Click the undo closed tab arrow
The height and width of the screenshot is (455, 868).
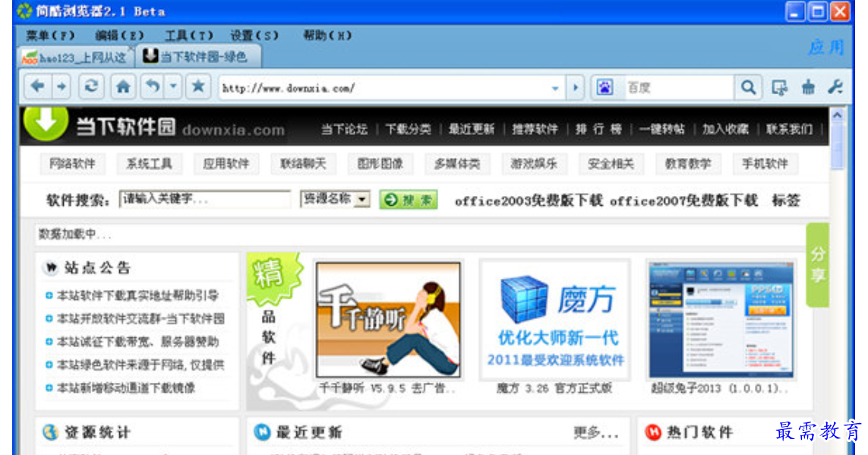pos(152,87)
